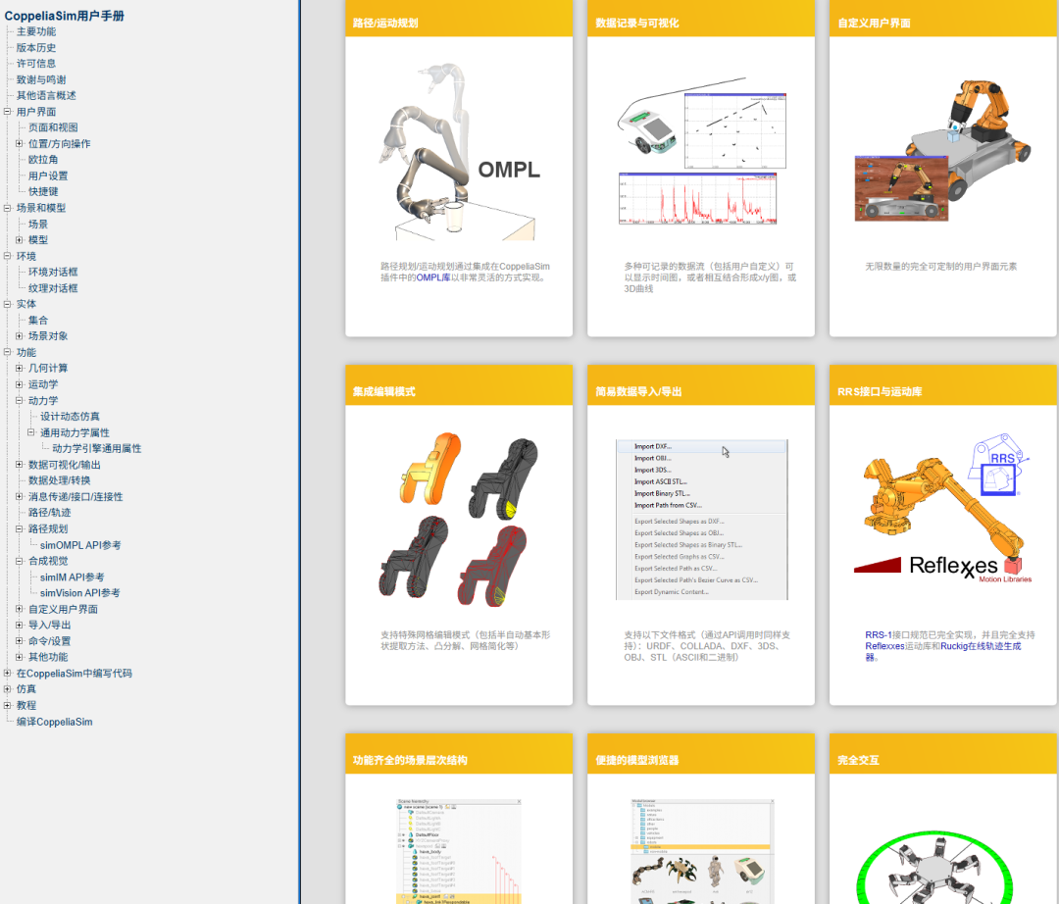
Task: Open simOMPL API参考 entry
Action: coord(80,545)
